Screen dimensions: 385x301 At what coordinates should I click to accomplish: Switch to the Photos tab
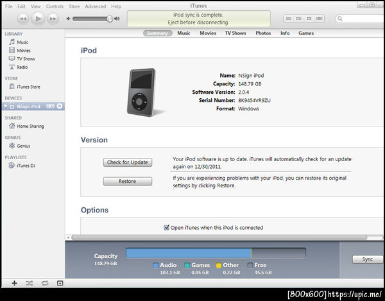point(263,33)
